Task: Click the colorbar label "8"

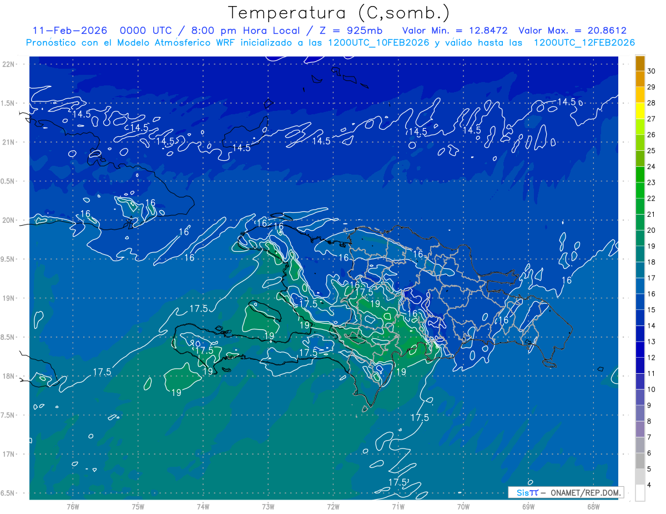Action: [649, 422]
